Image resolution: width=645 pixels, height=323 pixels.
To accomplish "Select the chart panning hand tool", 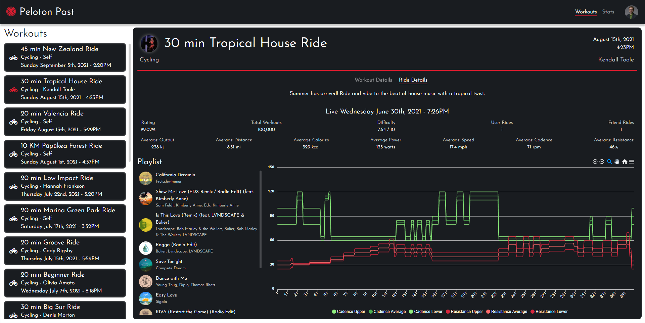I will (617, 162).
